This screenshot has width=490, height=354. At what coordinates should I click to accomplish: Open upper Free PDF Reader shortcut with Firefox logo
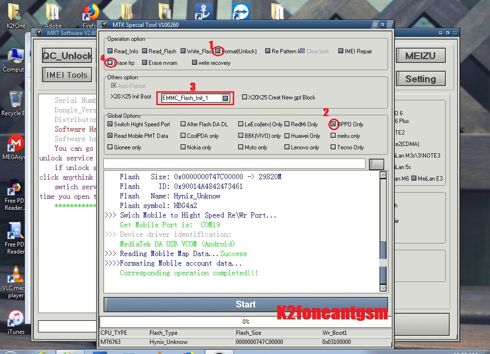(x=14, y=195)
